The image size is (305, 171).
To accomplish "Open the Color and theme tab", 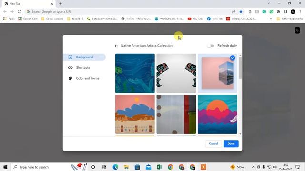I will [84, 78].
